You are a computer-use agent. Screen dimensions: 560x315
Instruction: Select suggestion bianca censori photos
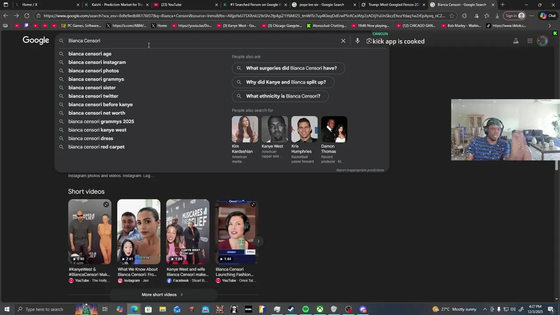coord(94,70)
